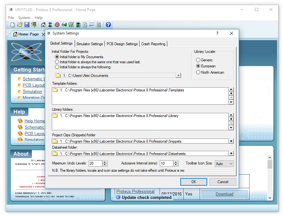Open the PCB Layout getting started link
Screen dimensions: 283x216
pyautogui.click(x=34, y=85)
